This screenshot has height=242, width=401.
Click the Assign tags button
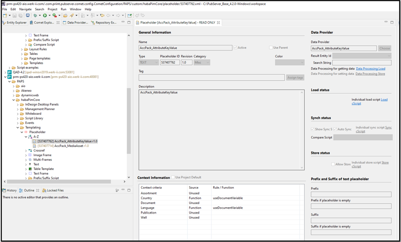pos(296,78)
